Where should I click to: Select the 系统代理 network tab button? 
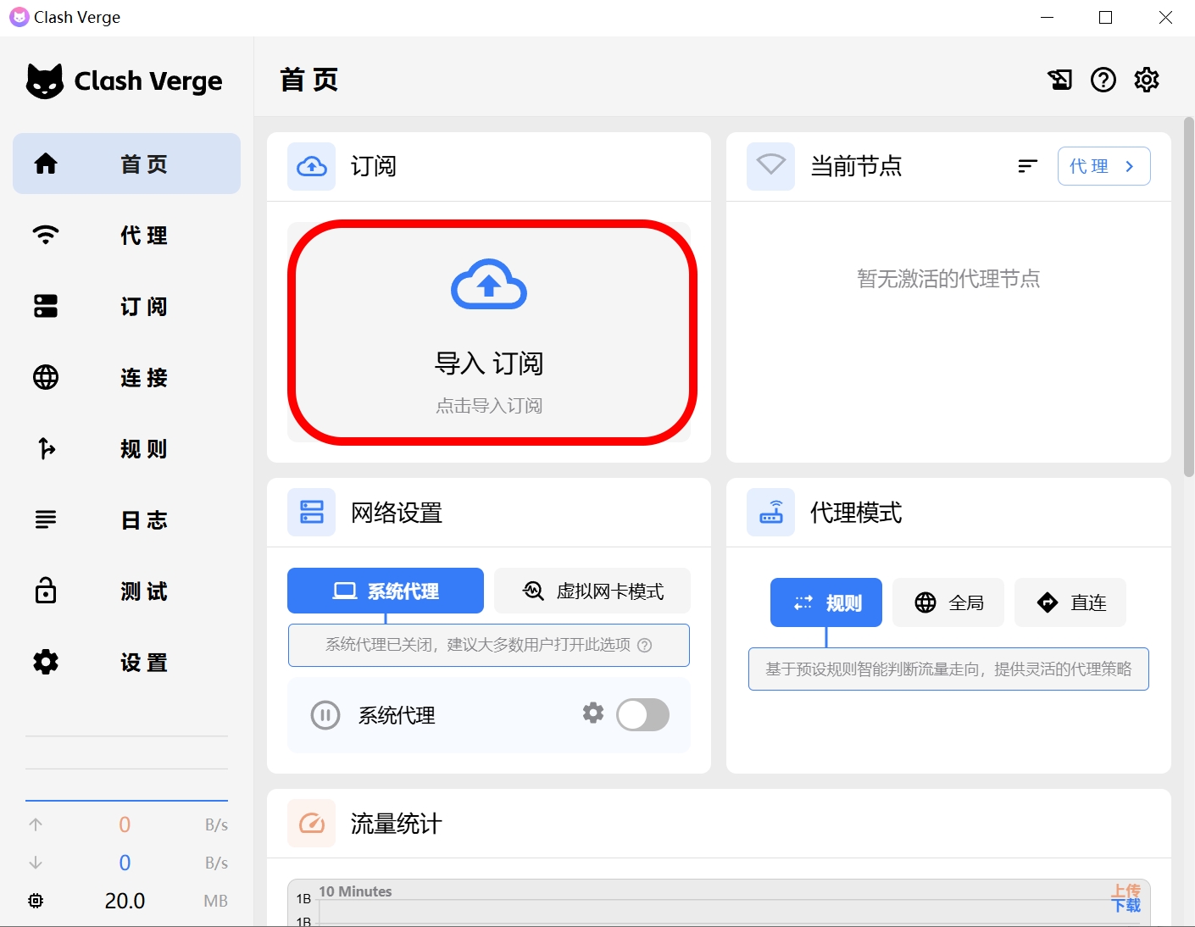(386, 591)
